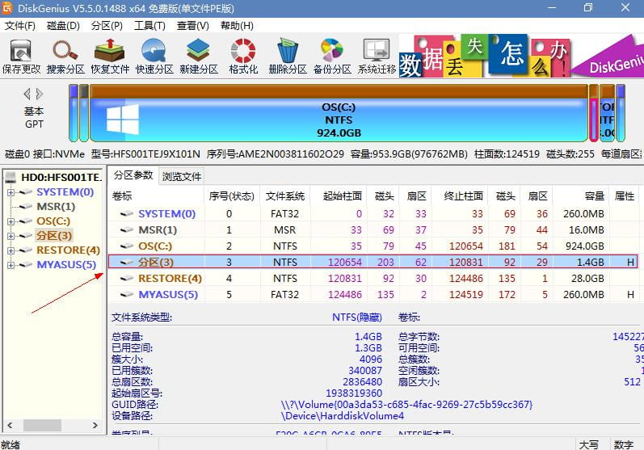644x450 pixels.
Task: Open the 工具(T) menu
Action: pos(150,26)
